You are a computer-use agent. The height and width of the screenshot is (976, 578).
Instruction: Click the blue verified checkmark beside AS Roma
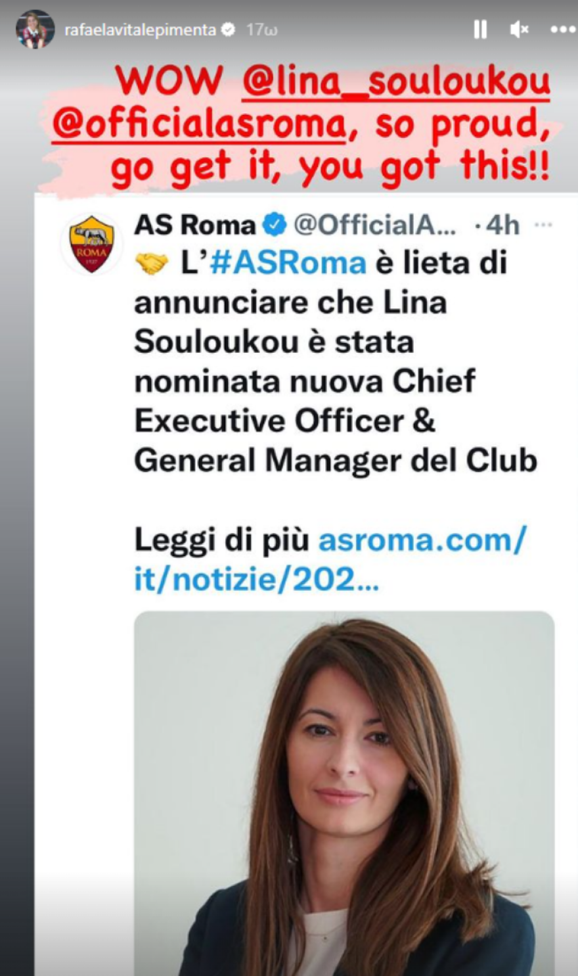coord(275,225)
